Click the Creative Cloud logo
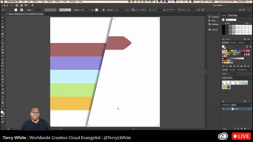The width and height of the screenshot is (253, 142). (x=223, y=136)
